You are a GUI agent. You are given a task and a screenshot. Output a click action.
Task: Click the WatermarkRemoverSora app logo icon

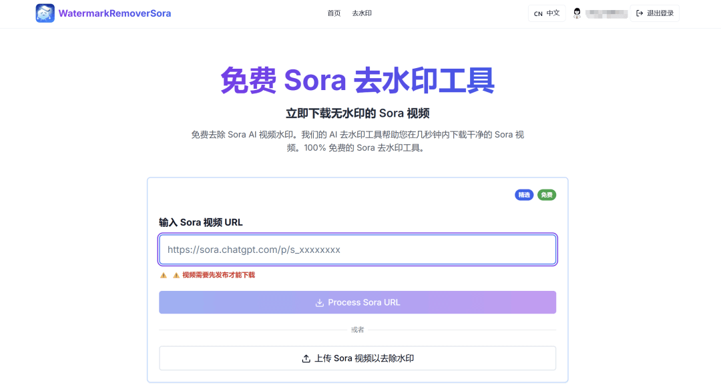tap(45, 13)
